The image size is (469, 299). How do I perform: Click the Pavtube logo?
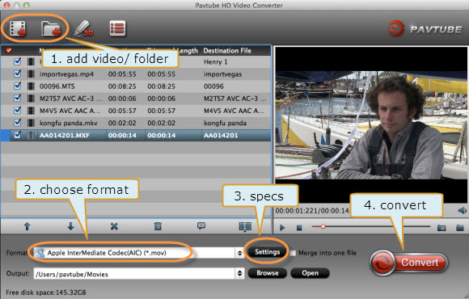[x=425, y=29]
